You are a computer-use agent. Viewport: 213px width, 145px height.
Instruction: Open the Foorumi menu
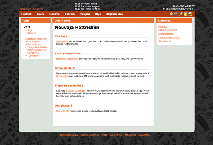70,14
